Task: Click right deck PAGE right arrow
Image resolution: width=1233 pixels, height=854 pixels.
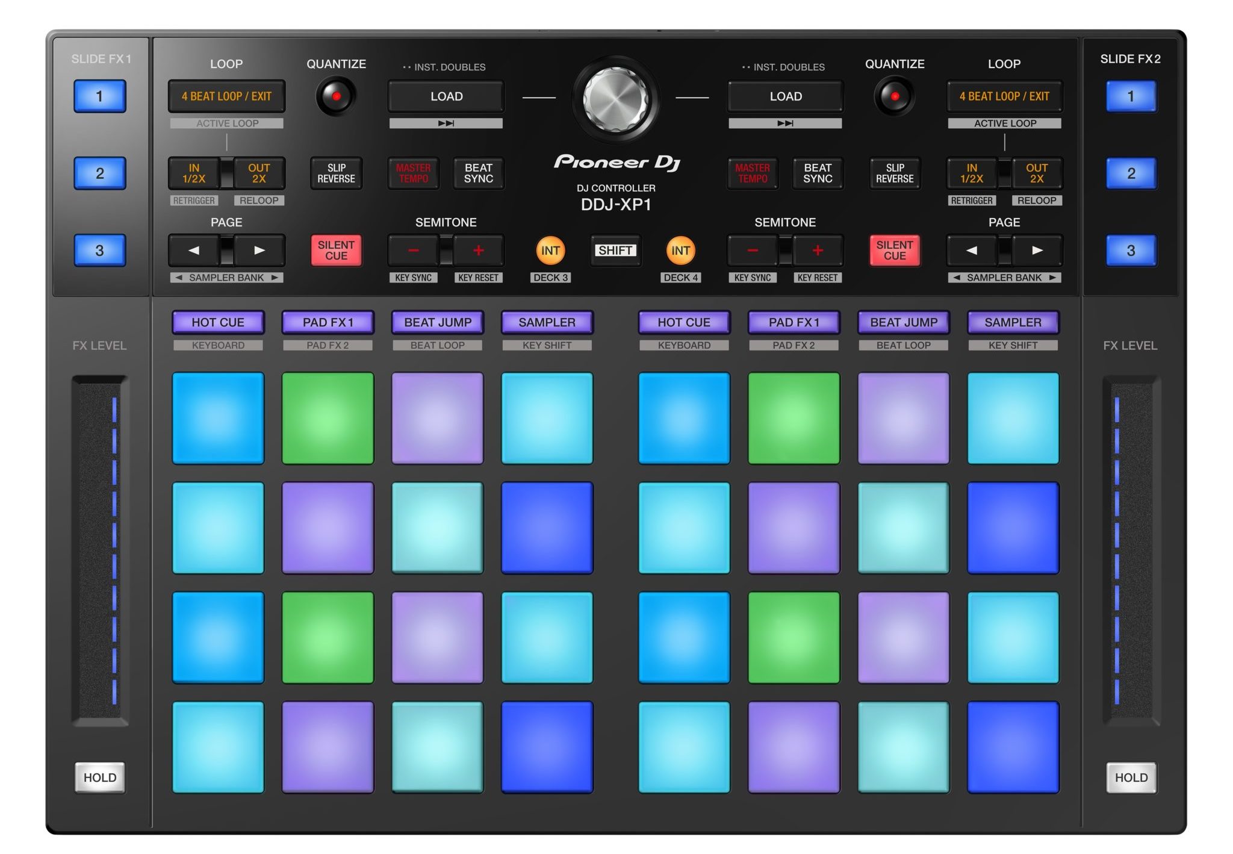Action: [x=1037, y=251]
